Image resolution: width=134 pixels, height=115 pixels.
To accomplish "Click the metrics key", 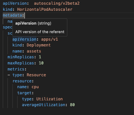I will click(16, 69).
